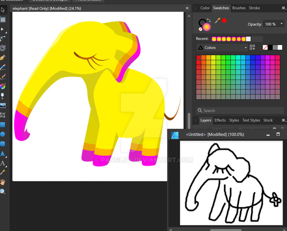Screen dimensions: 287x231
Task: Open the Layers panel options menu
Action: click(284, 120)
